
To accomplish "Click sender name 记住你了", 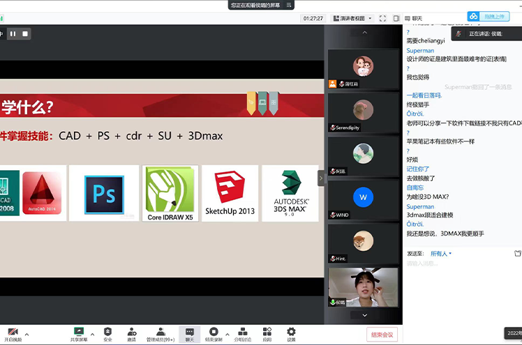I will point(418,169).
